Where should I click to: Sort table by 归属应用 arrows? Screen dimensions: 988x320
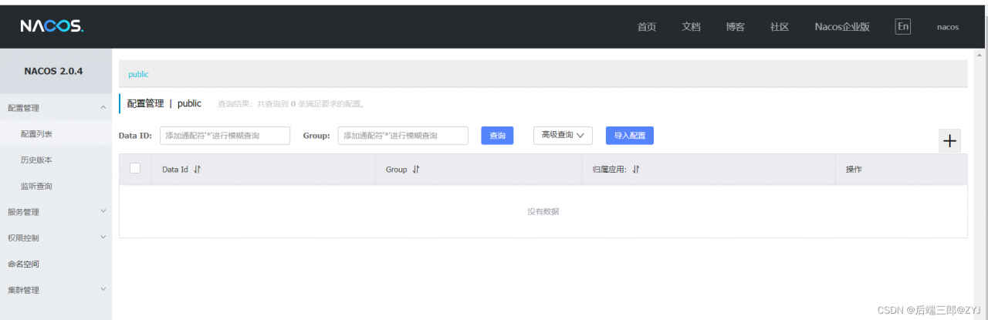[636, 170]
